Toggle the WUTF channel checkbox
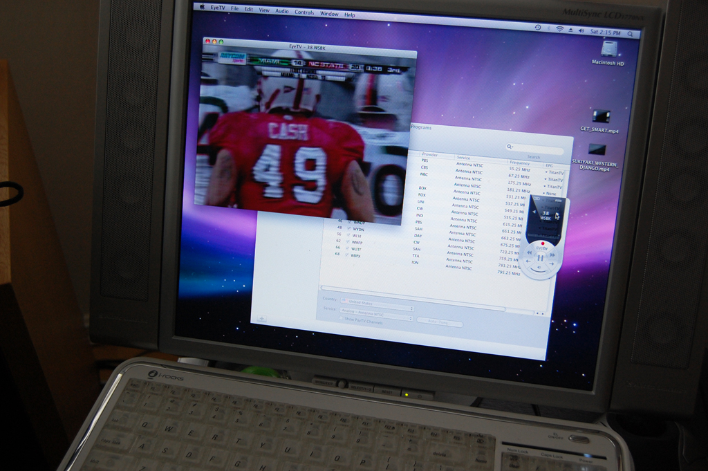The width and height of the screenshot is (708, 471). 348,248
